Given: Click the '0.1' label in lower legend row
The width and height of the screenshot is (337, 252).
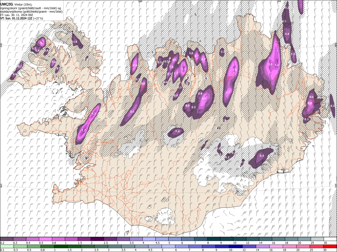Looking at the screenshot, I should [x=2, y=250].
